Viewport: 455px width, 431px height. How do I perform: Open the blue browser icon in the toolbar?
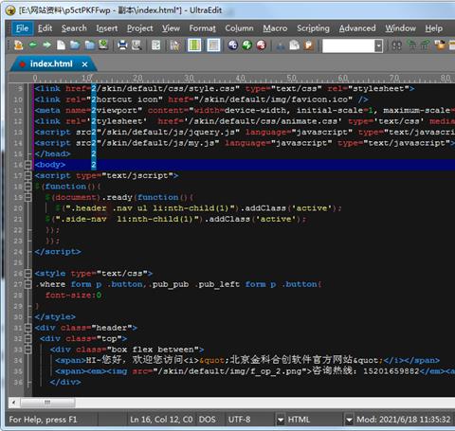click(233, 45)
